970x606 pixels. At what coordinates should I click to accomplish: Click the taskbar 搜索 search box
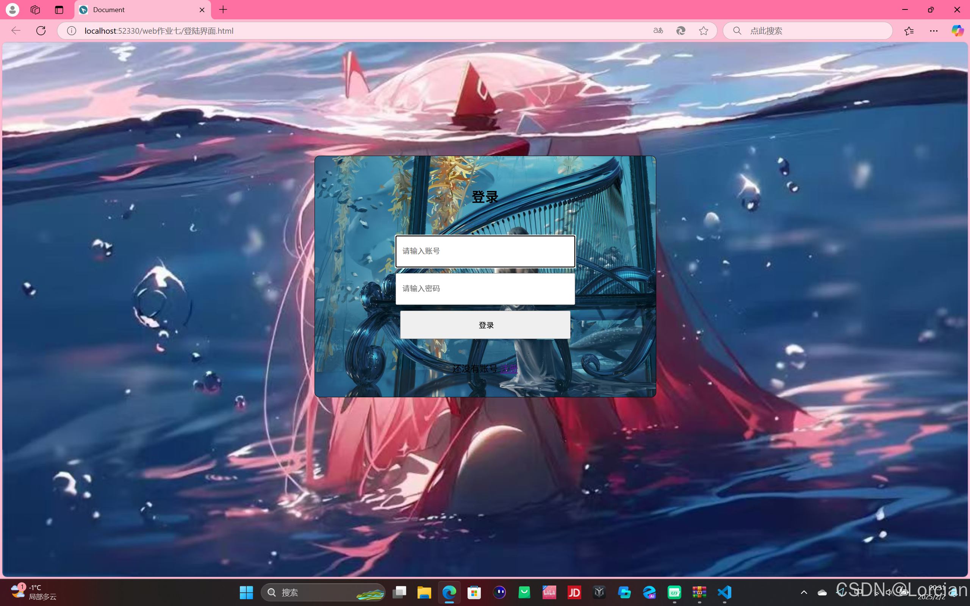[x=323, y=592]
